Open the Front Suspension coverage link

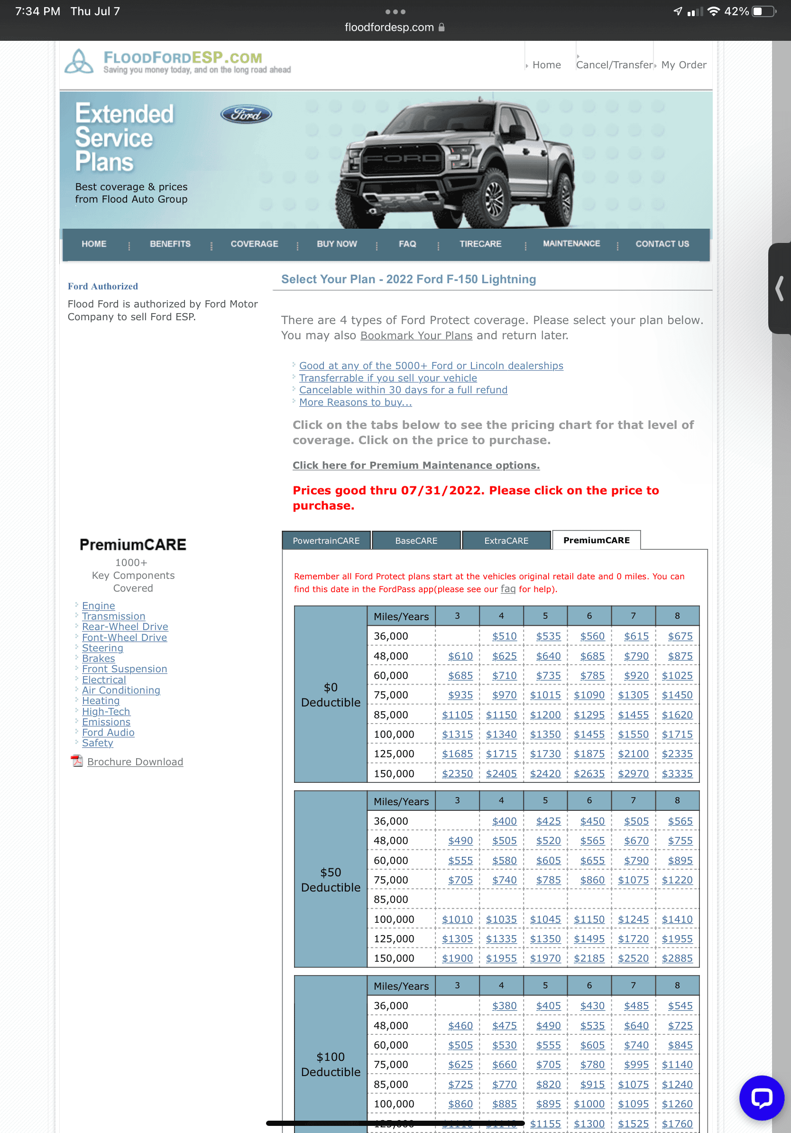(124, 669)
